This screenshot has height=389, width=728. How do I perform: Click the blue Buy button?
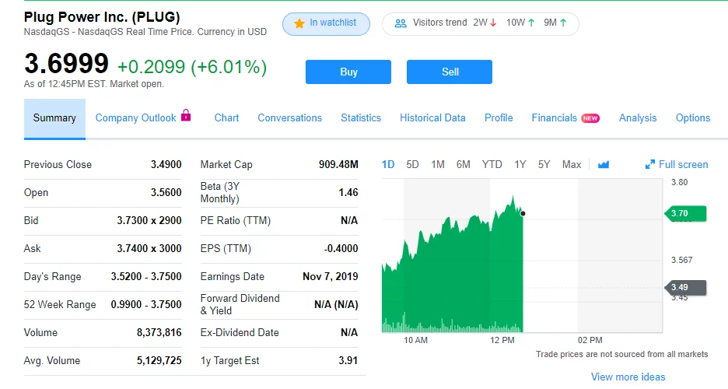(348, 72)
